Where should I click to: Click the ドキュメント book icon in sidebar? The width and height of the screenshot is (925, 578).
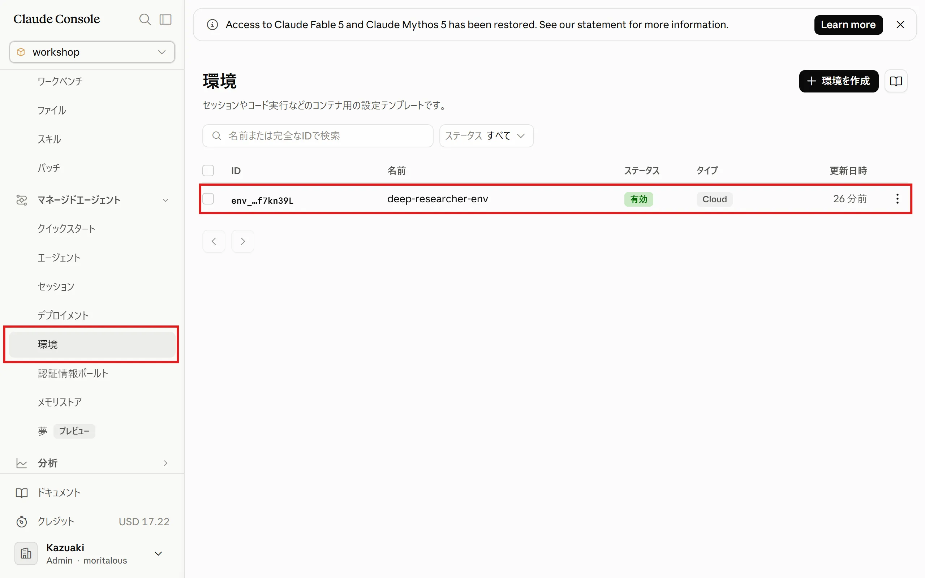[x=22, y=493]
